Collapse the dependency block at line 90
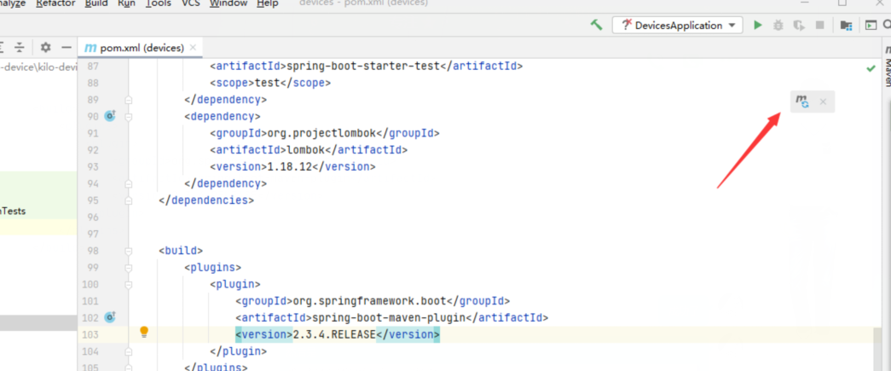This screenshot has width=891, height=371. [129, 117]
